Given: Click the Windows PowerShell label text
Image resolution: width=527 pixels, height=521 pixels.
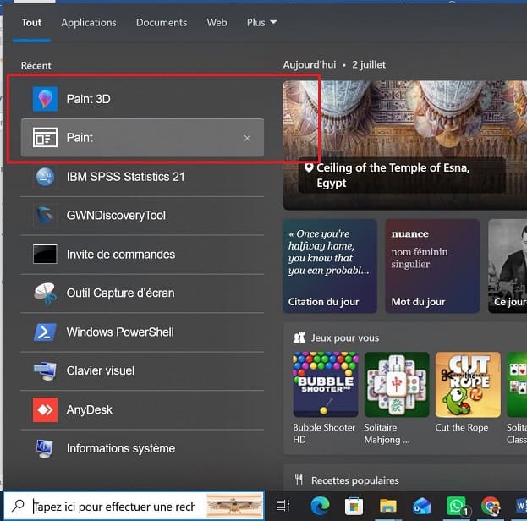Looking at the screenshot, I should coord(120,332).
